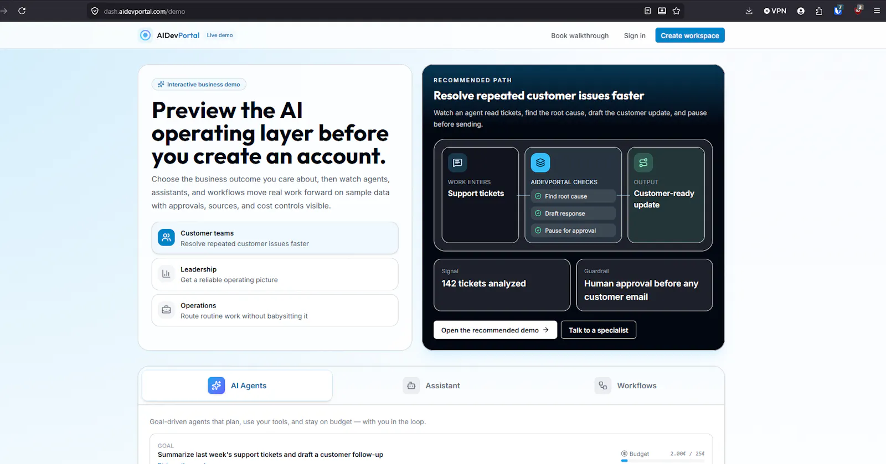This screenshot has height=464, width=886.
Task: Click the AIDevPortal Checks layers icon
Action: 540,163
